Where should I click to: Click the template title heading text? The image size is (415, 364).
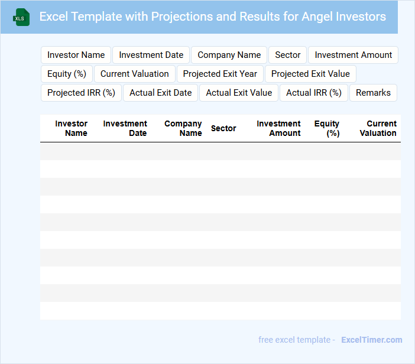point(213,17)
